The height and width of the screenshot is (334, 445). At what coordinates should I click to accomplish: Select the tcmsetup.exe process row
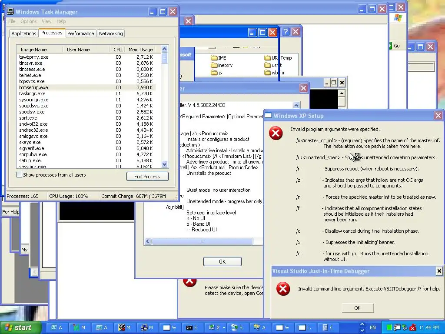(86, 87)
